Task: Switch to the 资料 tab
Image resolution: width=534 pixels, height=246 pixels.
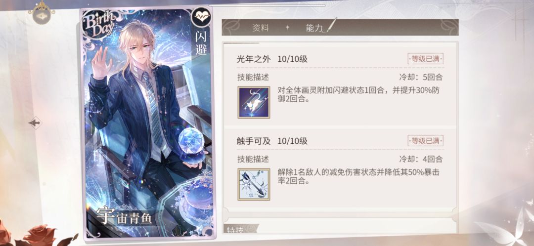Action: click(x=261, y=28)
